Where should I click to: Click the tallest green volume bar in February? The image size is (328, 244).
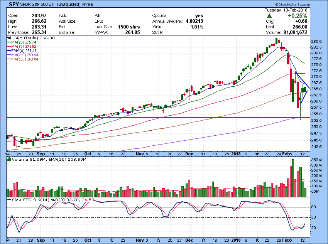[x=293, y=178]
